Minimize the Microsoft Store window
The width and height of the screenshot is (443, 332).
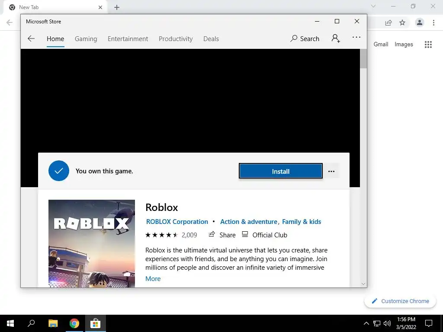tap(317, 21)
